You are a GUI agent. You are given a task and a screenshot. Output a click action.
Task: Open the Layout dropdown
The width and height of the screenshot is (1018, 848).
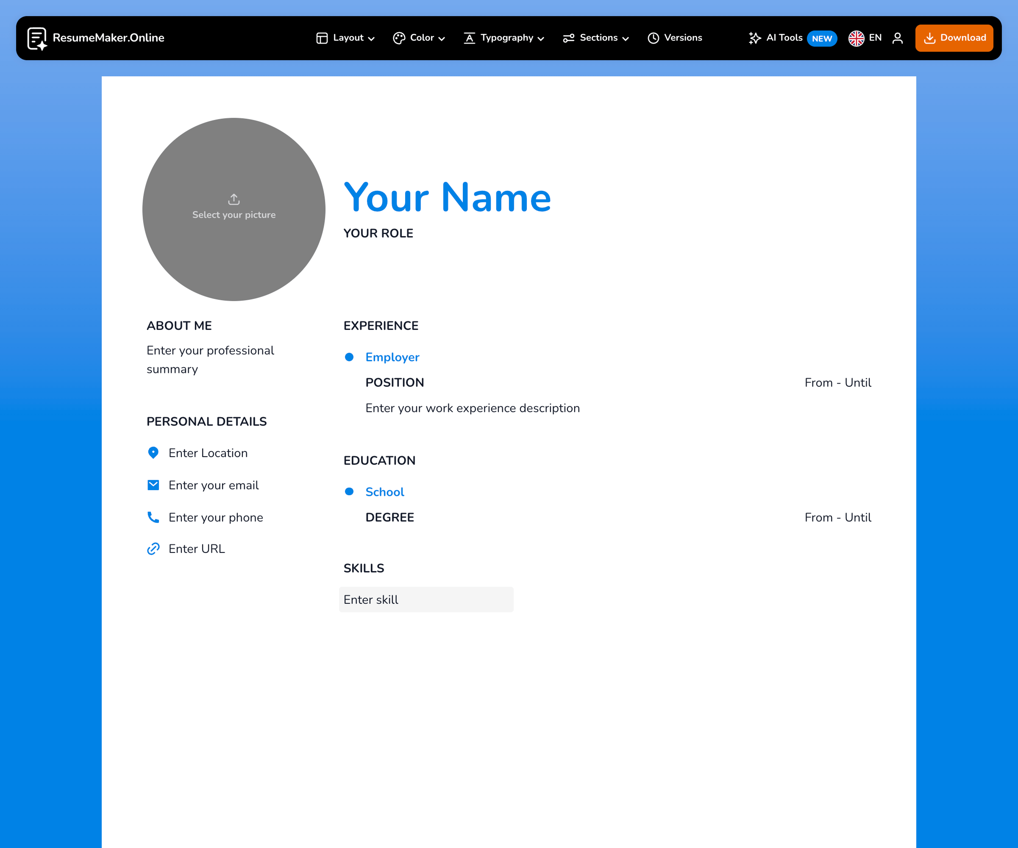(345, 38)
